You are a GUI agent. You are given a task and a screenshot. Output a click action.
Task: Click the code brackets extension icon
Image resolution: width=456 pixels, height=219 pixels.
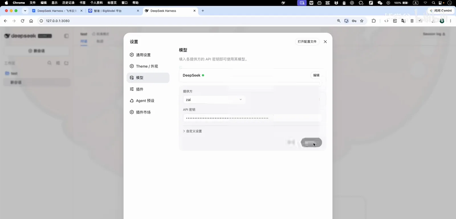tap(386, 21)
